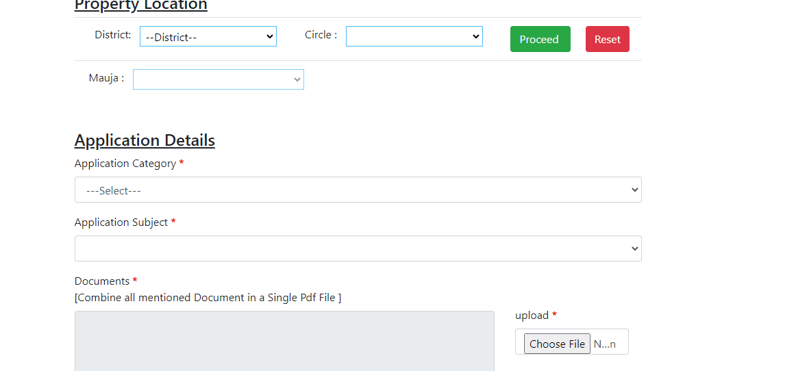Click the upload label text
809x371 pixels.
532,316
